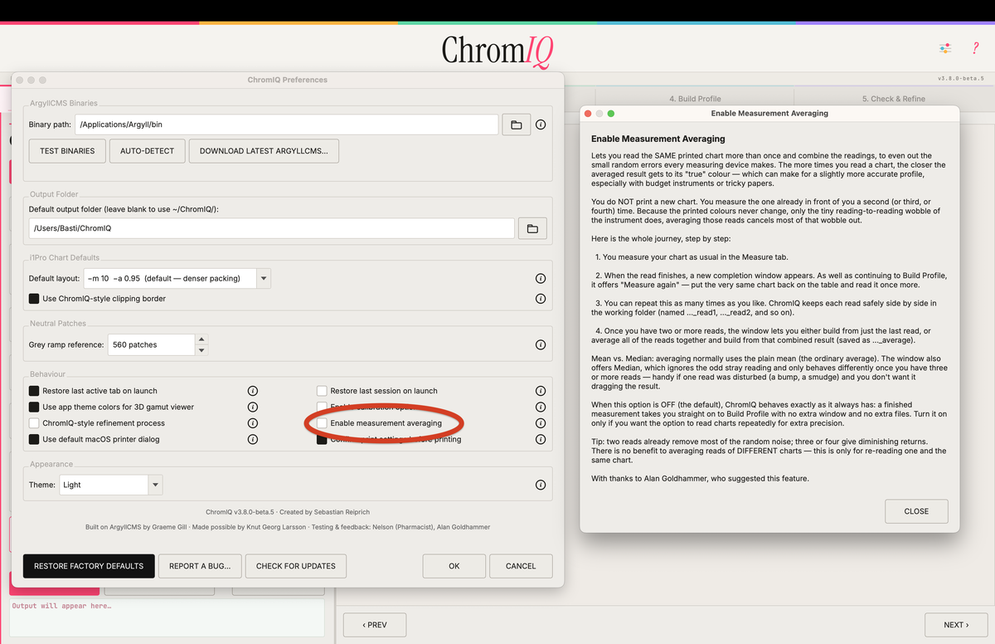
Task: Click into the Binary path field
Action: (286, 124)
